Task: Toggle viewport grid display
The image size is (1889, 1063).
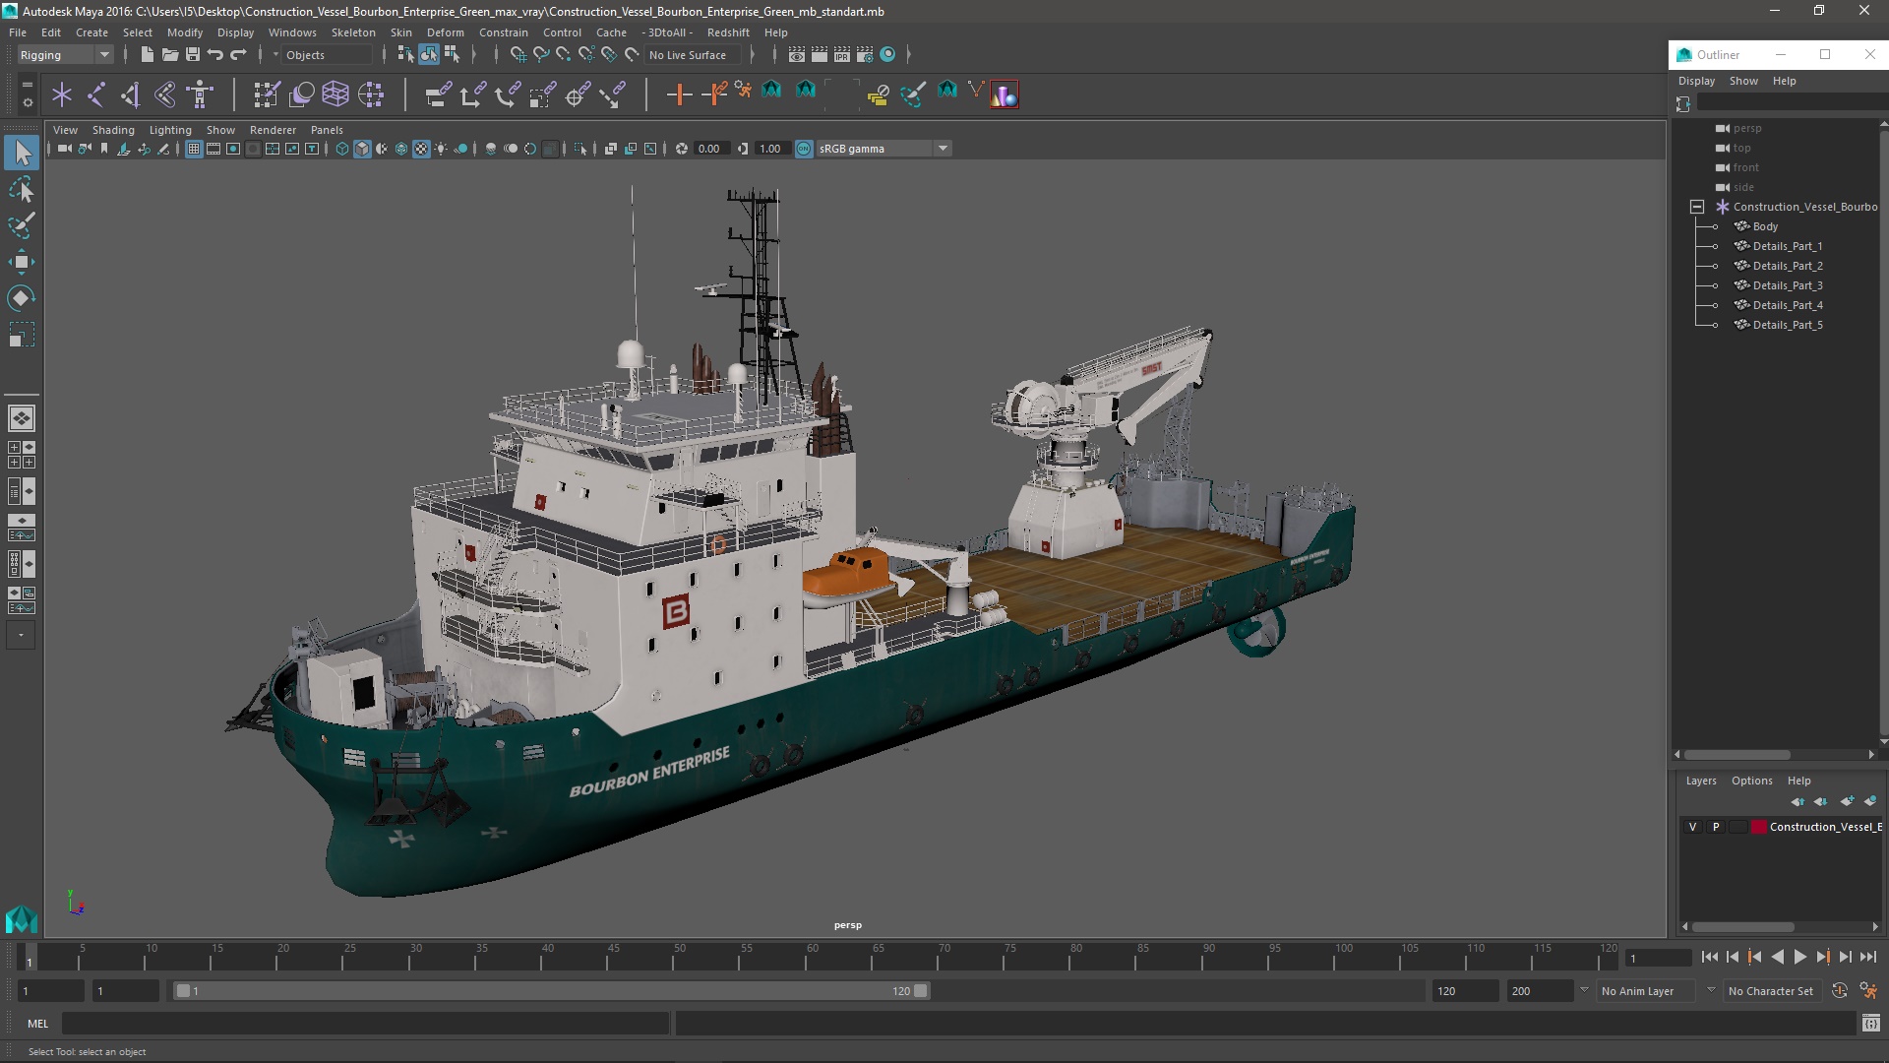Action: (x=194, y=149)
